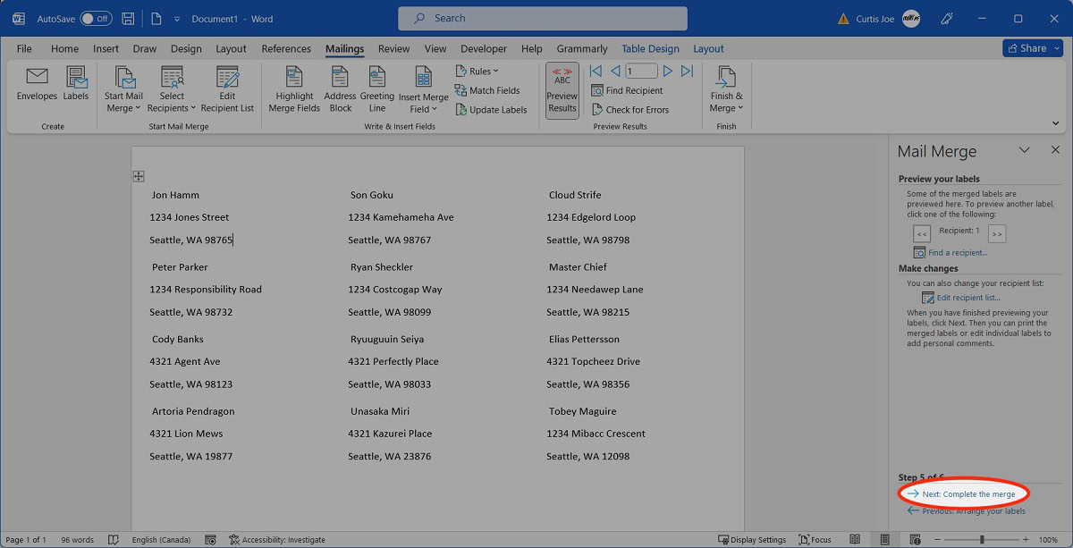
Task: Click the title bar Search box
Action: click(x=543, y=18)
